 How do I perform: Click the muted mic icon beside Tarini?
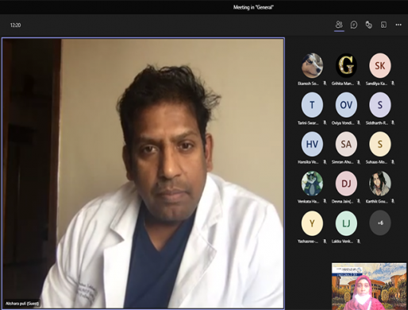click(x=325, y=122)
